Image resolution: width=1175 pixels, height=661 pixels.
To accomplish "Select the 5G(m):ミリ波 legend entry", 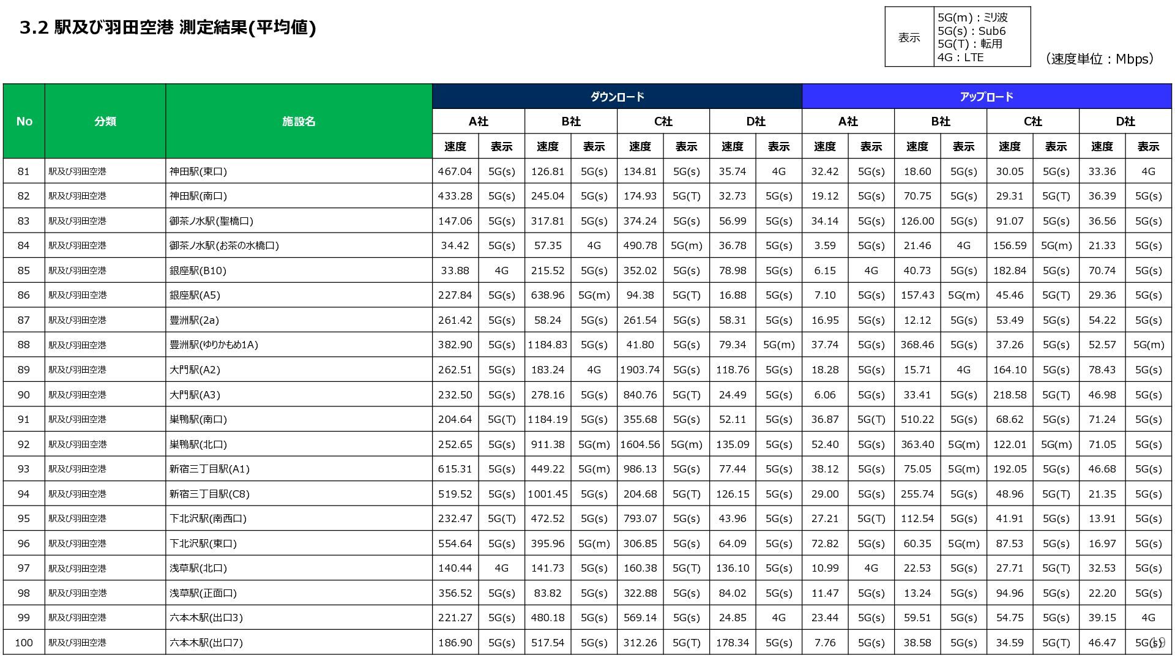I will 972,17.
